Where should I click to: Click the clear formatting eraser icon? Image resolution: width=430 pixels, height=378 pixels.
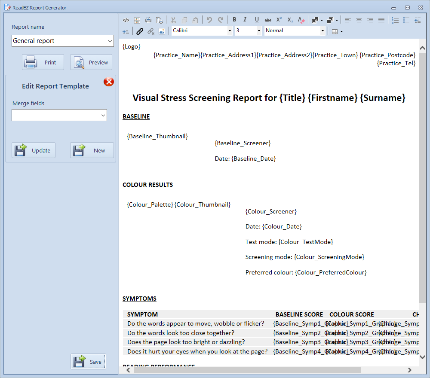tap(301, 20)
